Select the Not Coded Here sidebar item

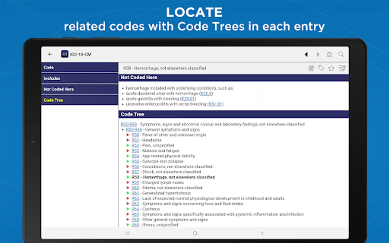80,89
